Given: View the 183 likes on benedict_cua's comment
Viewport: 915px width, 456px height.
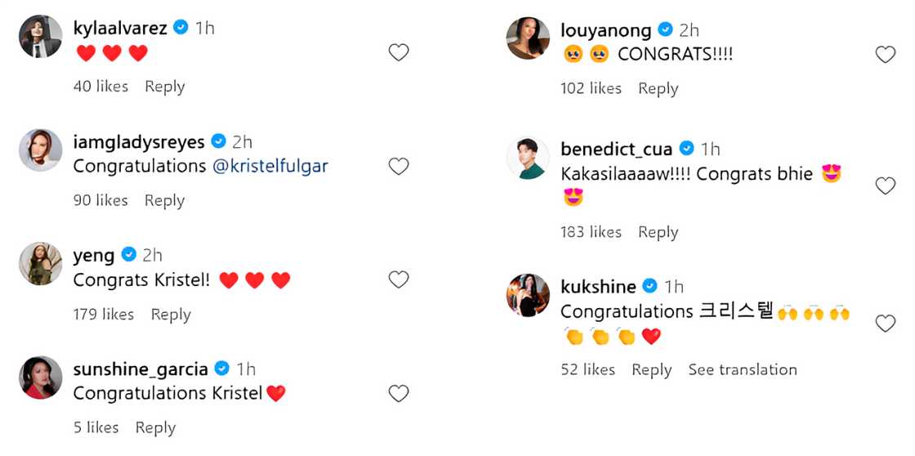Looking at the screenshot, I should click(591, 232).
